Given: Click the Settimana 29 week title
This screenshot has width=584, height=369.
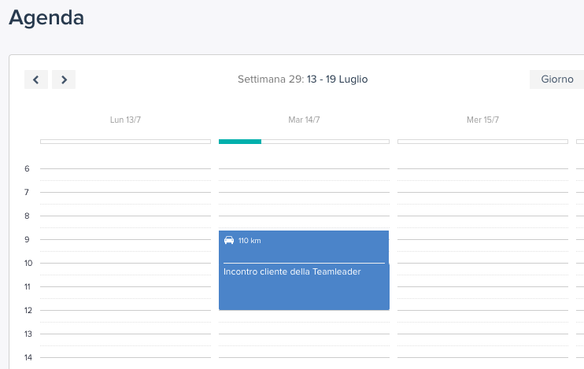Looking at the screenshot, I should 303,79.
